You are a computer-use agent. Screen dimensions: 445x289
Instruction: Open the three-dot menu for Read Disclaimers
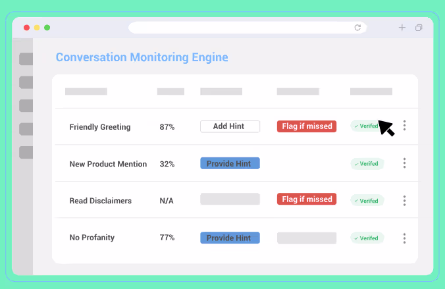pyautogui.click(x=404, y=201)
